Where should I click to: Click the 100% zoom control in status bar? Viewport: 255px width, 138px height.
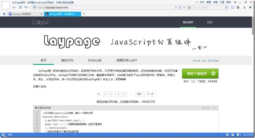248,135
